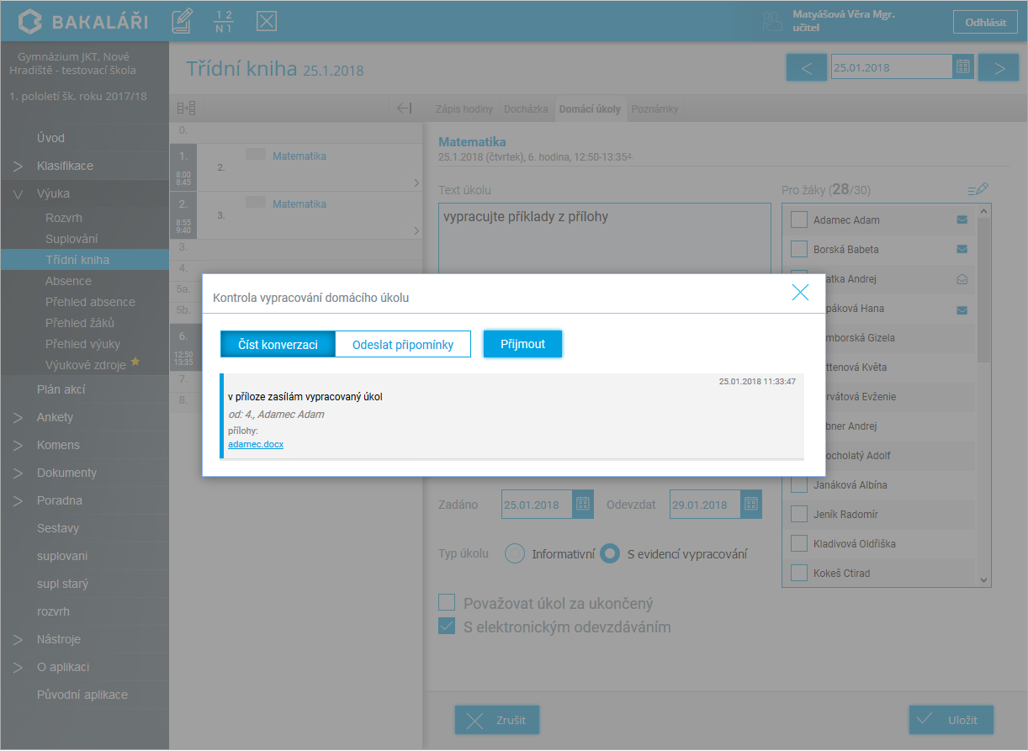
Task: Switch to the Docházka tab
Action: pyautogui.click(x=526, y=109)
